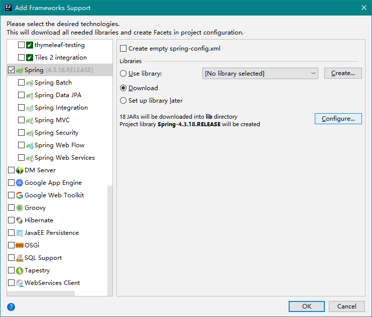Image resolution: width=372 pixels, height=317 pixels.
Task: Click the DM Server icon
Action: (x=20, y=170)
